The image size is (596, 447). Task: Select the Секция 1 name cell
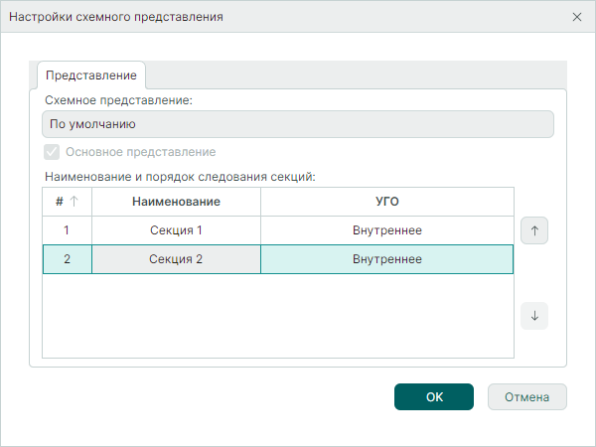coord(176,230)
